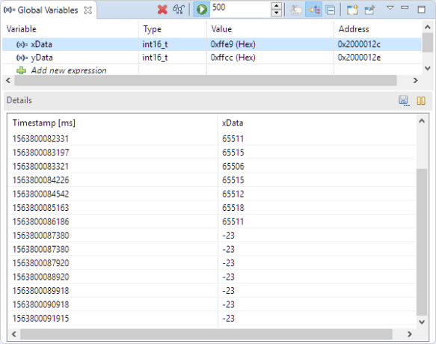The image size is (436, 344).
Task: Select timestamp 1563800088920 row
Action: [212, 277]
